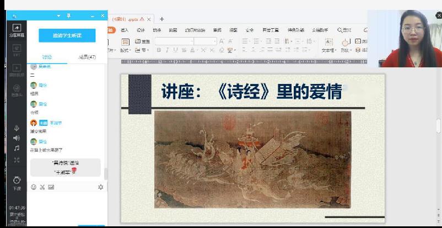Open the emoji picker in chat
The image size is (442, 228).
click(34, 187)
